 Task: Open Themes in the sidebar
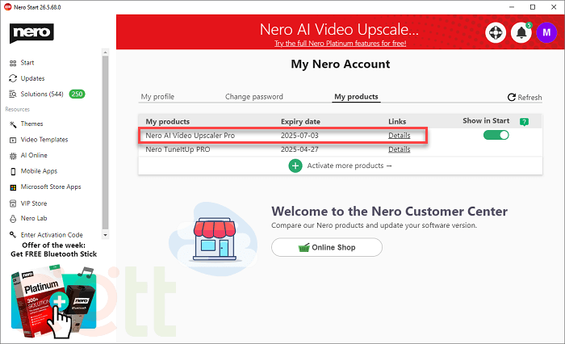click(x=31, y=124)
